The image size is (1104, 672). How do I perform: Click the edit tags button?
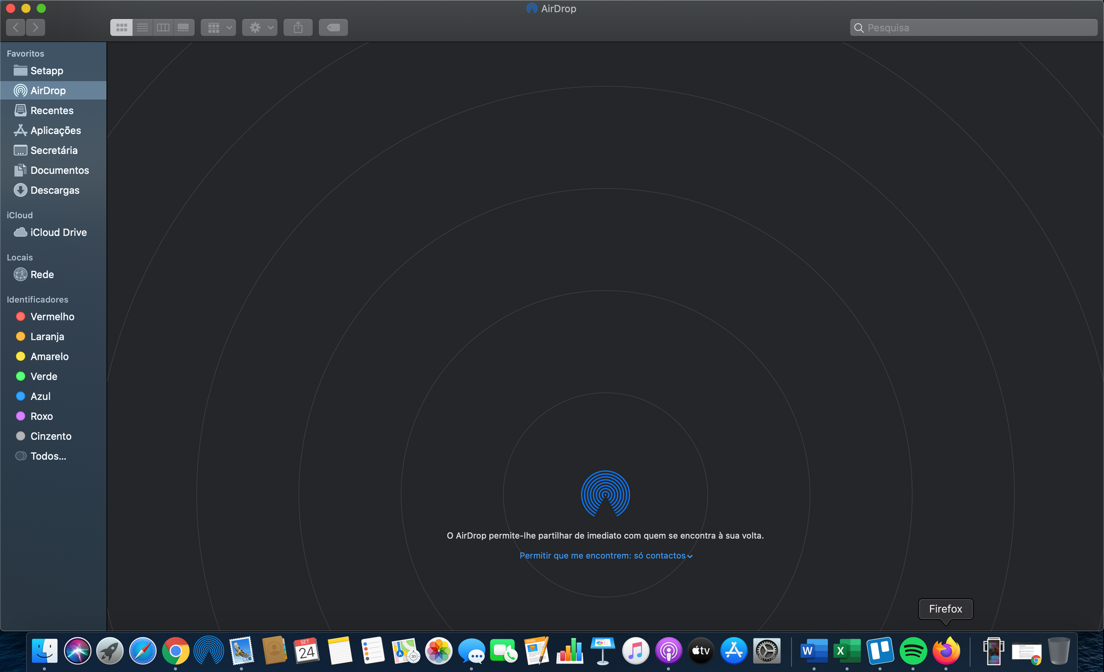[x=333, y=28]
